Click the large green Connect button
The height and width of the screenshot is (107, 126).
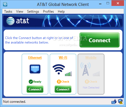click(x=99, y=40)
